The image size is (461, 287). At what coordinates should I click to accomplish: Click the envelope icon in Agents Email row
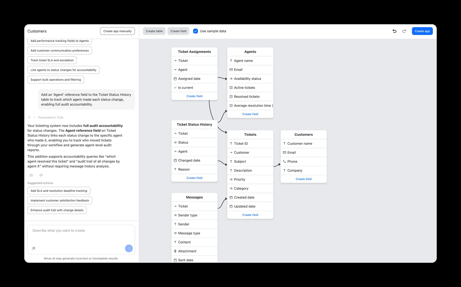click(231, 70)
